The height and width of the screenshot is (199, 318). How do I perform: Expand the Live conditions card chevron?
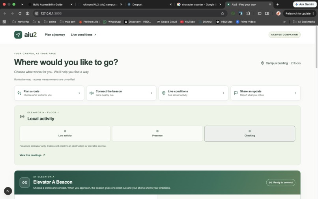[223, 93]
